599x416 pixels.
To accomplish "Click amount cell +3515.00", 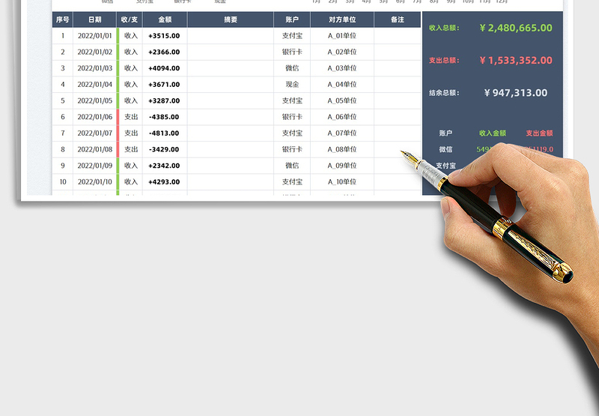I will [164, 36].
